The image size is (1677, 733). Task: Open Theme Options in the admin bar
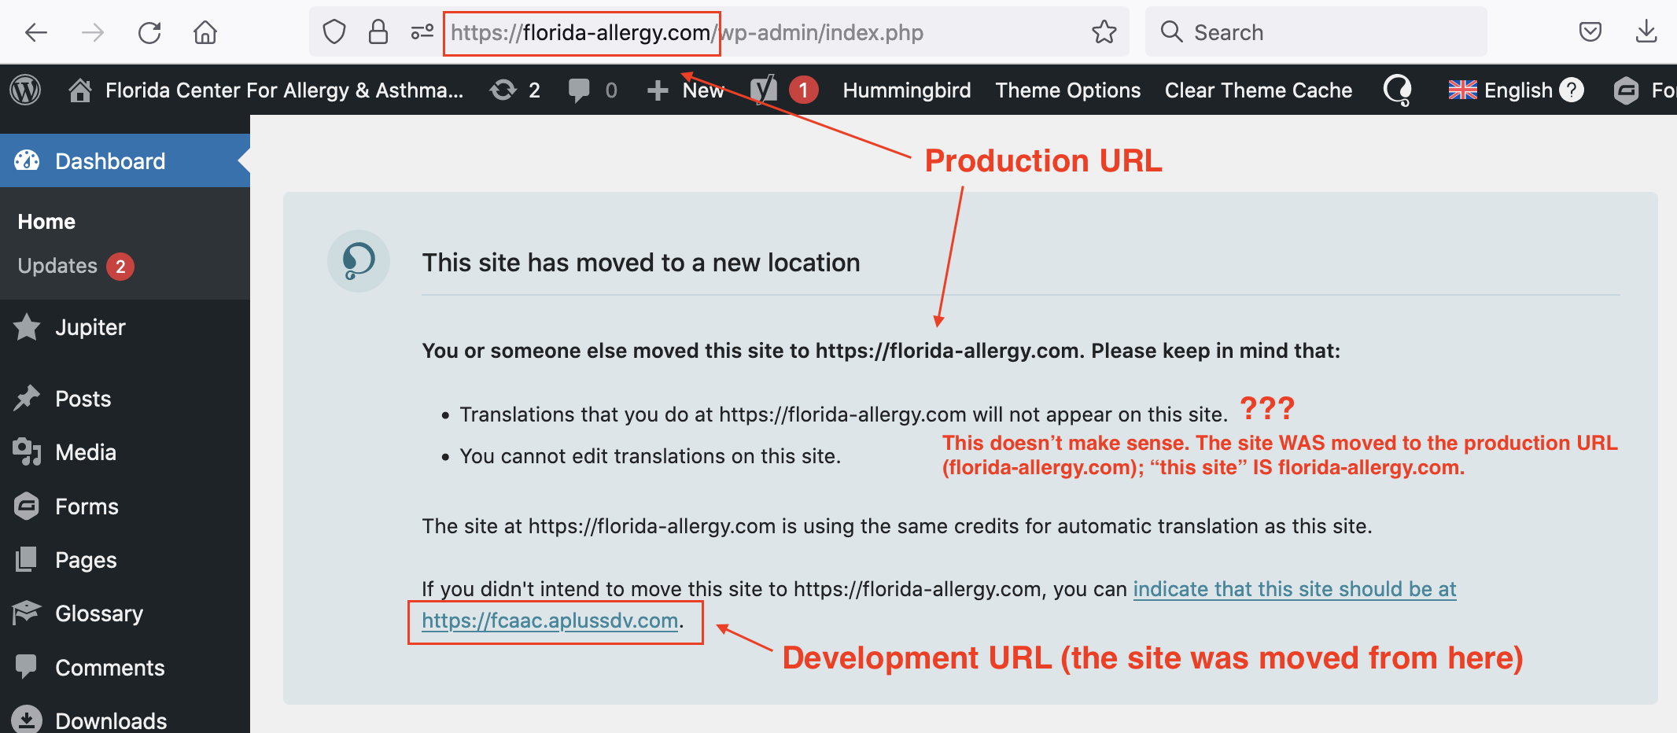click(1067, 90)
